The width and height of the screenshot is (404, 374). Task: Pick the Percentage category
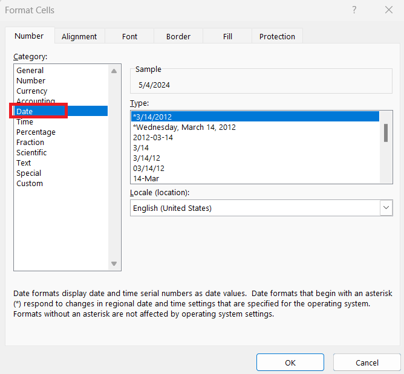(x=61, y=132)
